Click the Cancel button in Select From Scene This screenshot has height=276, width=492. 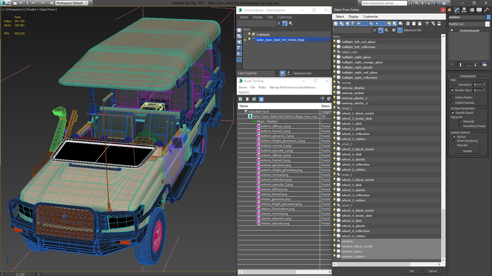coord(433,271)
